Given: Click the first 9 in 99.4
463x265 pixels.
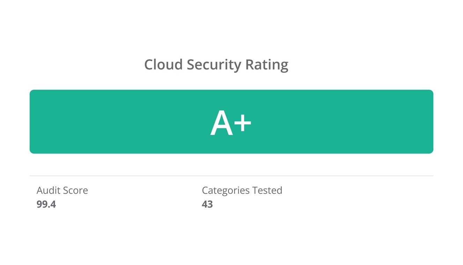Looking at the screenshot, I should tap(39, 204).
